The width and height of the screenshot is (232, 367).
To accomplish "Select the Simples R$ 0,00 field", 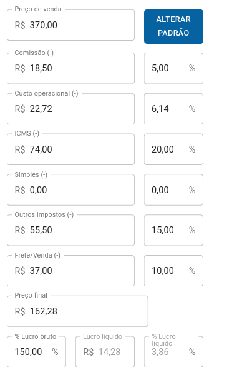I will coord(70,189).
